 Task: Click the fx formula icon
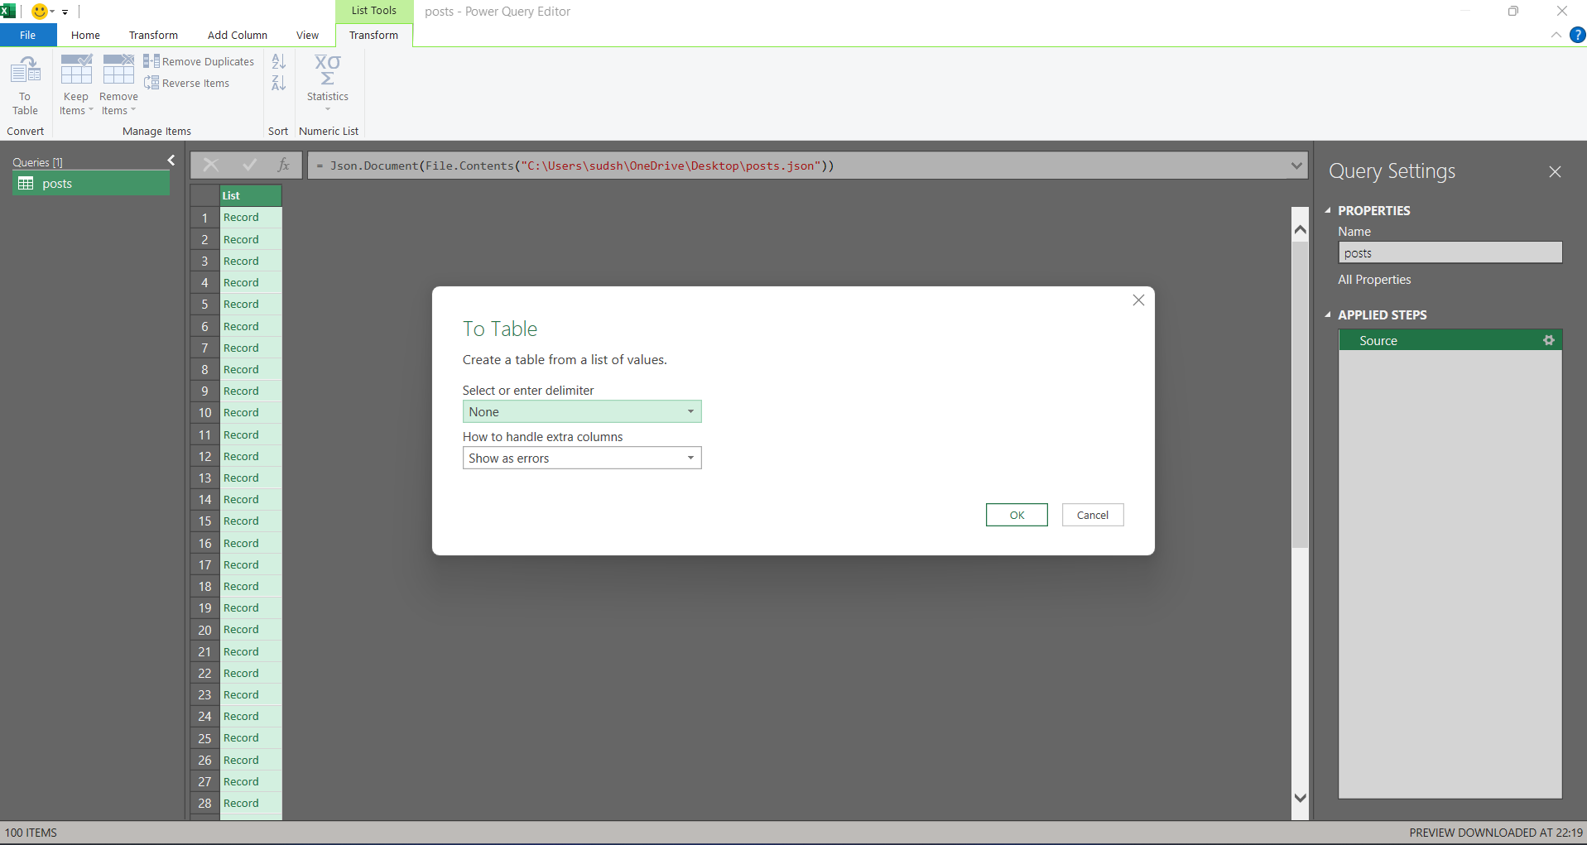282,165
